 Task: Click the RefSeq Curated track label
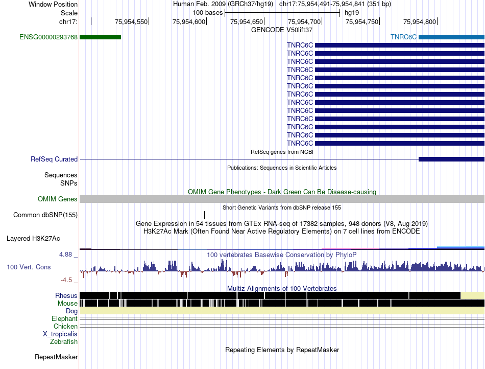click(54, 159)
